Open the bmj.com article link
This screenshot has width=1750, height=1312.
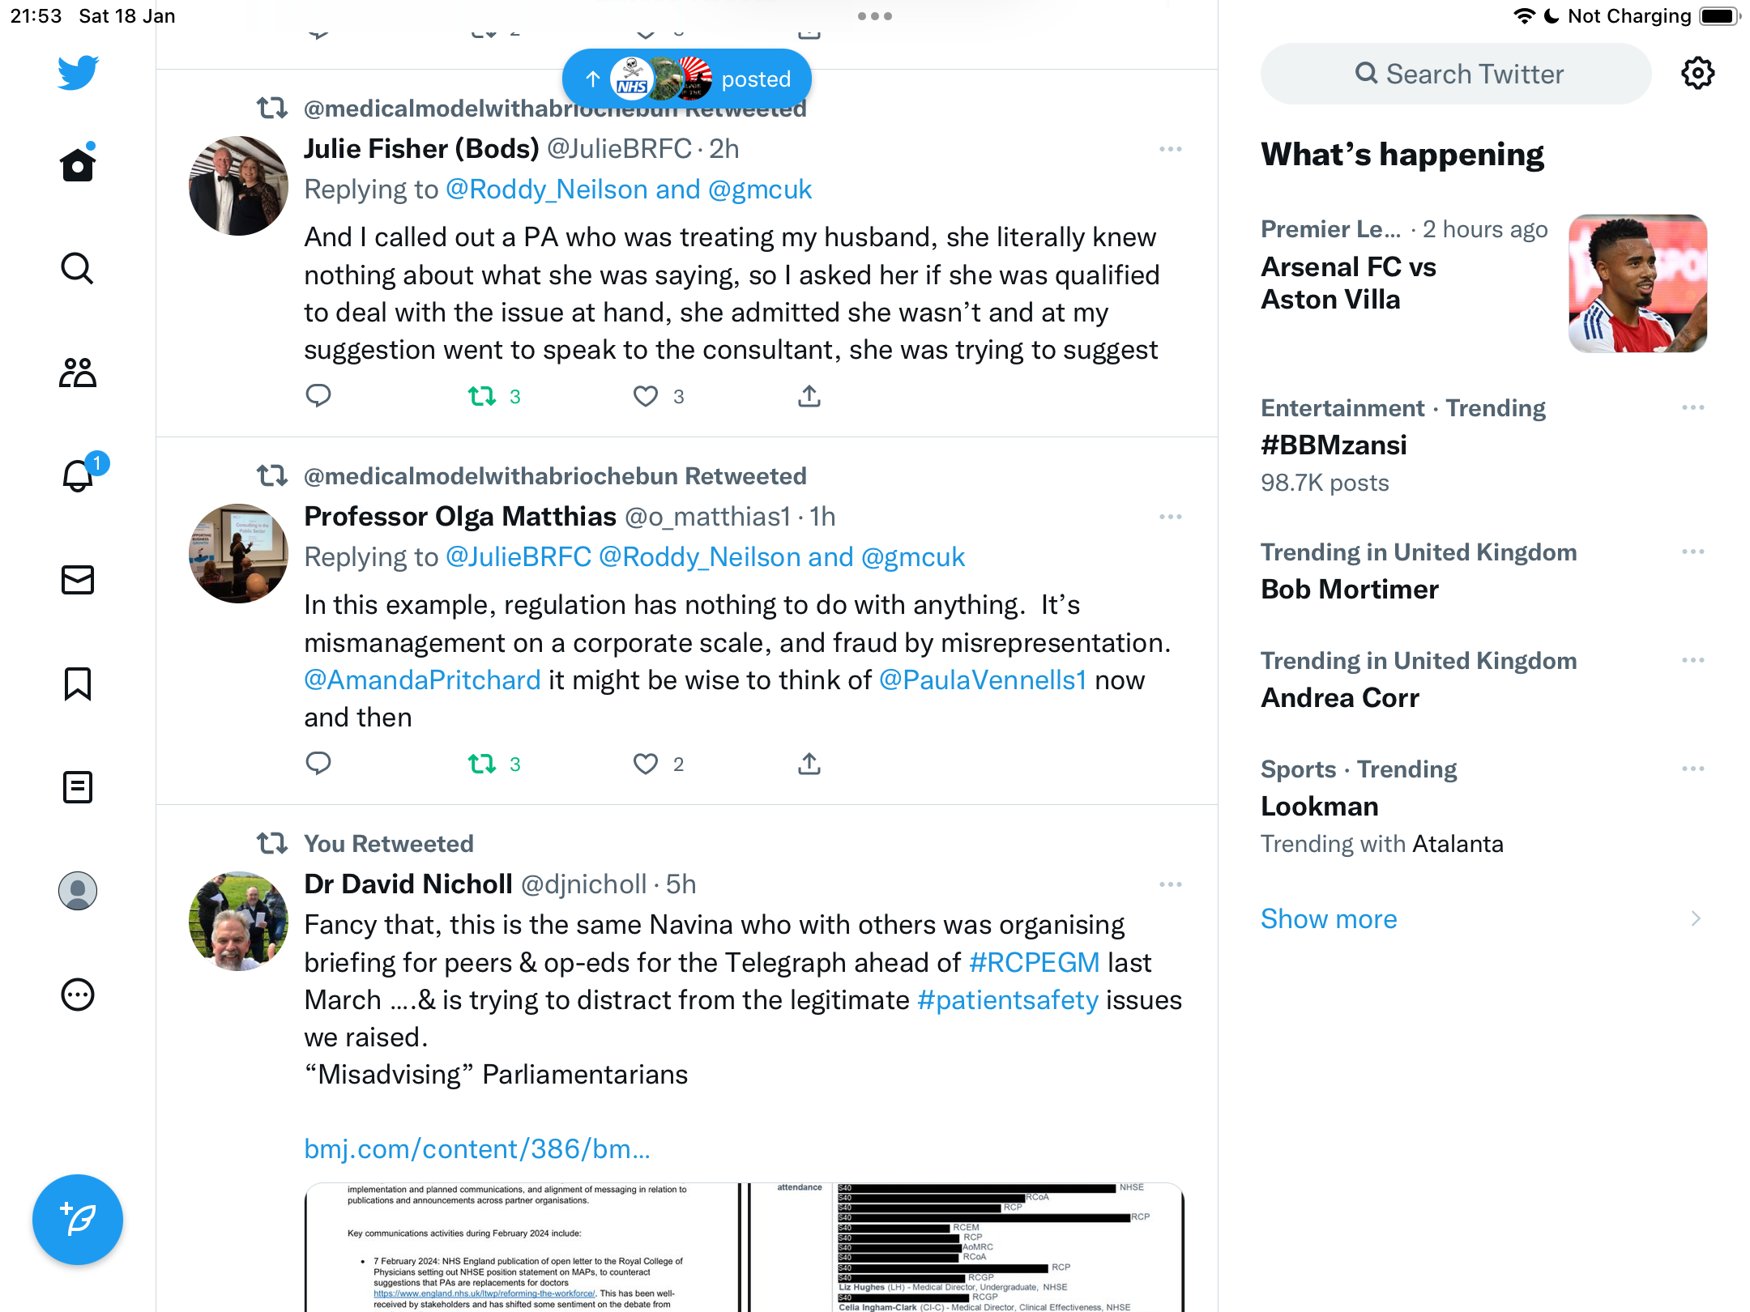[x=477, y=1148]
